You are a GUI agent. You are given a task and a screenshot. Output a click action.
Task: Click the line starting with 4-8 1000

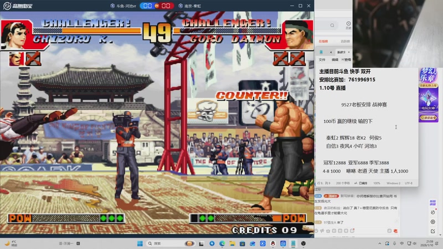point(365,171)
